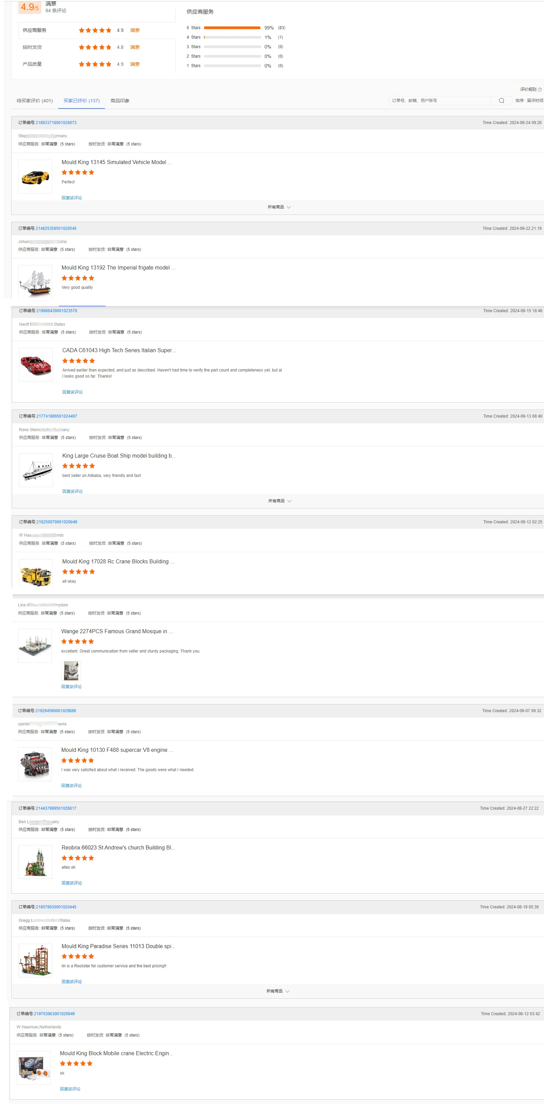Select the buyer reviewed (137) tab
544x1104 pixels.
point(81,101)
